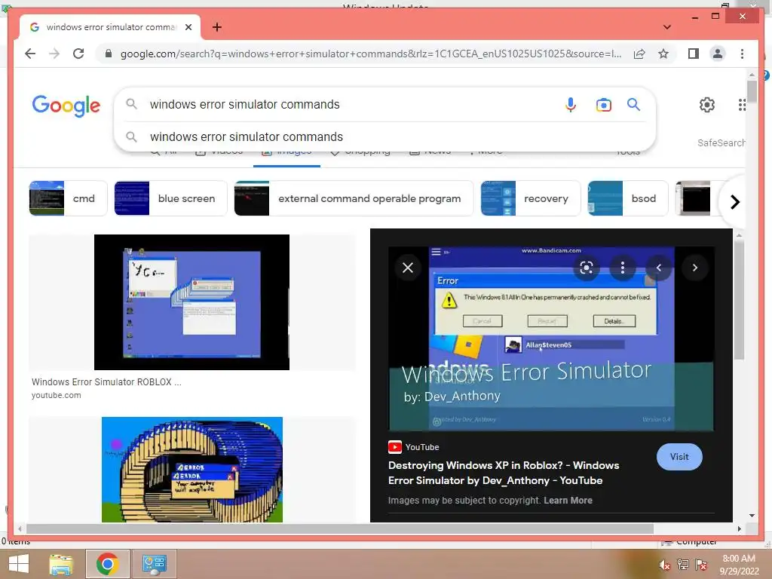
Task: Filter images by 'cmd' chip
Action: pos(68,198)
